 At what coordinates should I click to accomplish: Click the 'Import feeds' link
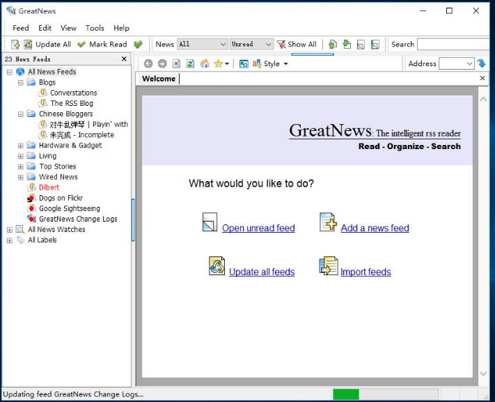point(366,272)
